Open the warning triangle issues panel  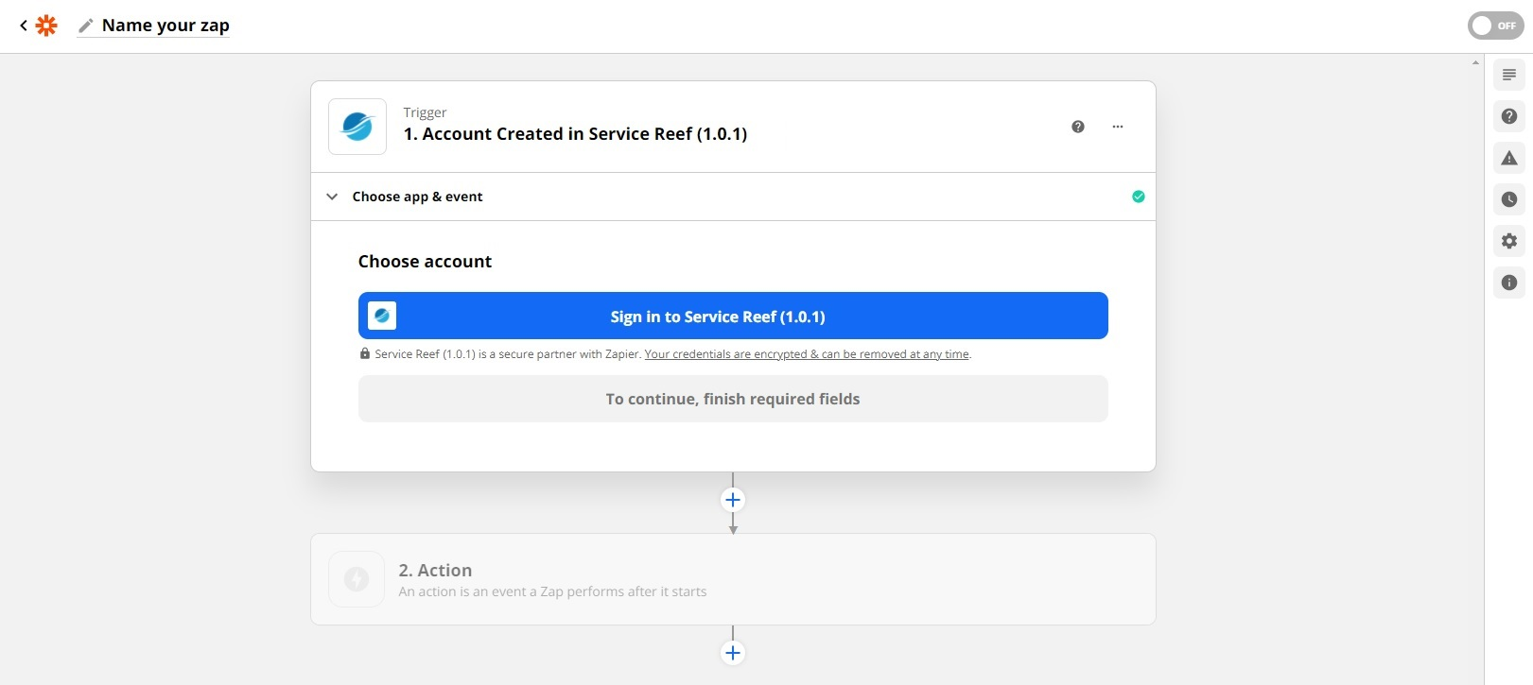coord(1509,158)
